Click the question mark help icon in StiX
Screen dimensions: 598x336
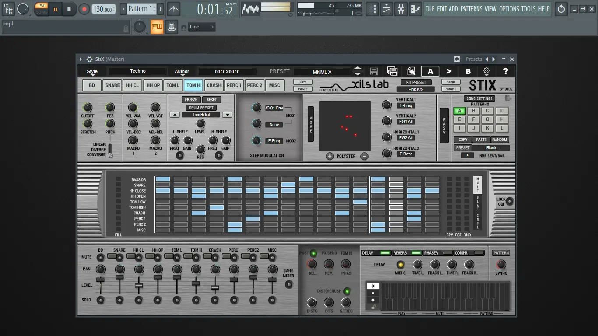coord(506,71)
